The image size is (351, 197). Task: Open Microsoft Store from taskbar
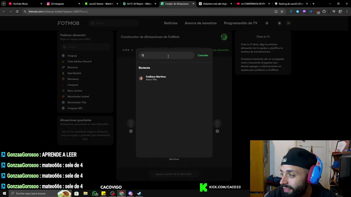coord(77,193)
